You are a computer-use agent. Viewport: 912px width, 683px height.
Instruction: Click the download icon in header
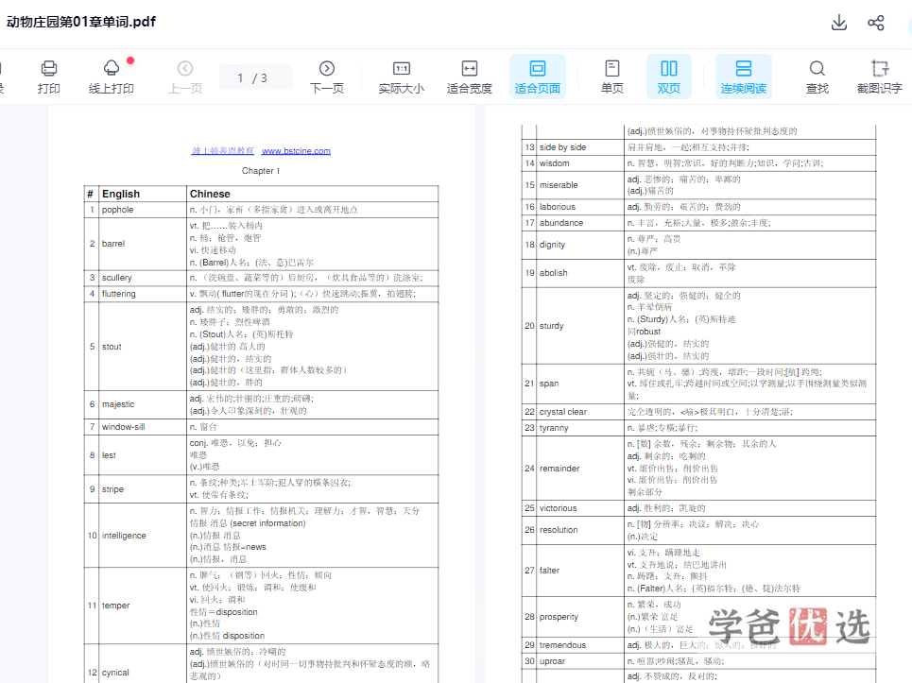[838, 23]
